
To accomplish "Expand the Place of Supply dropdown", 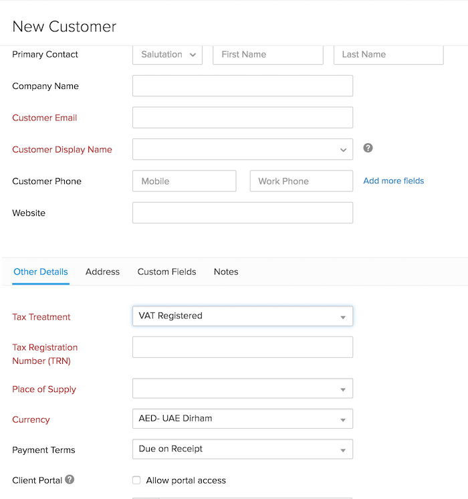I will click(243, 389).
